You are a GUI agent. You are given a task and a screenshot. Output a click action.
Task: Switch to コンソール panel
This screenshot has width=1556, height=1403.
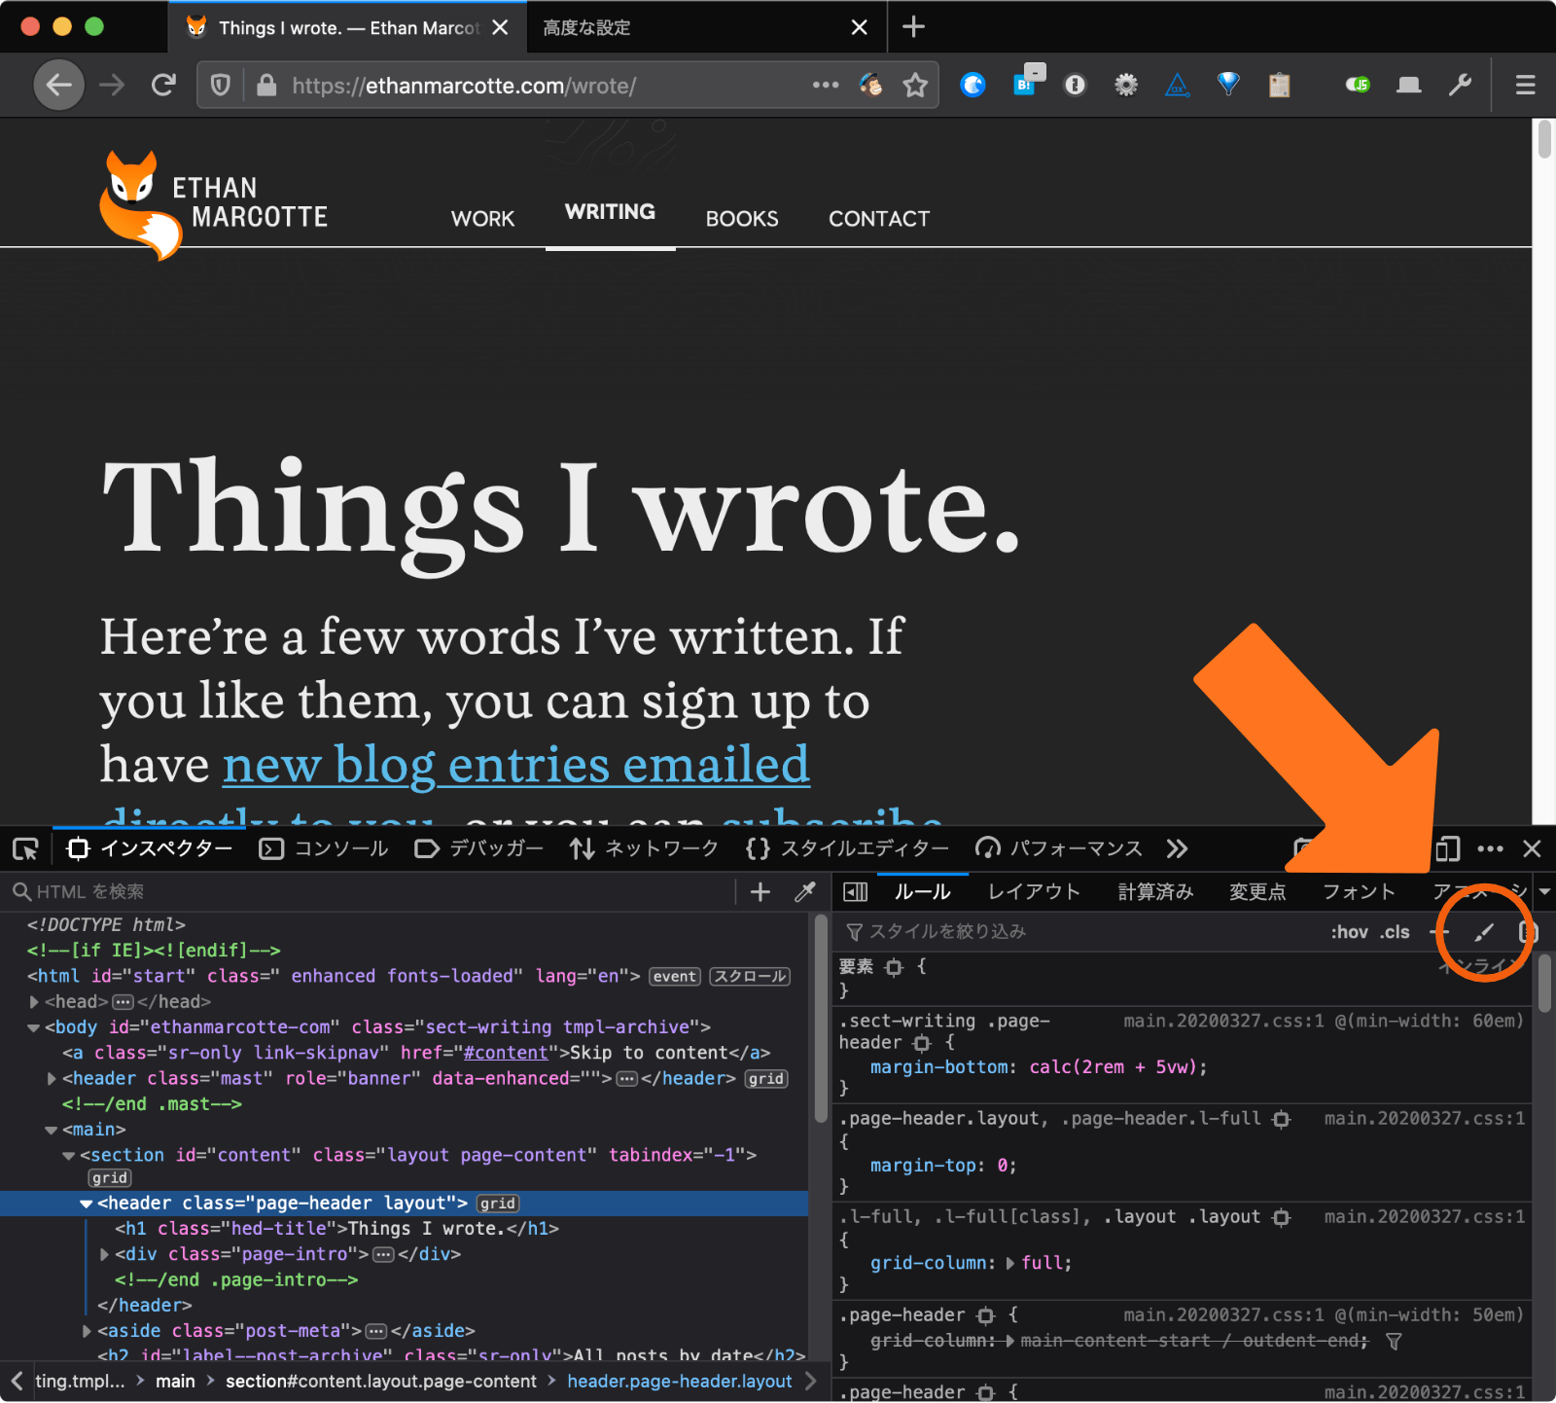point(324,848)
